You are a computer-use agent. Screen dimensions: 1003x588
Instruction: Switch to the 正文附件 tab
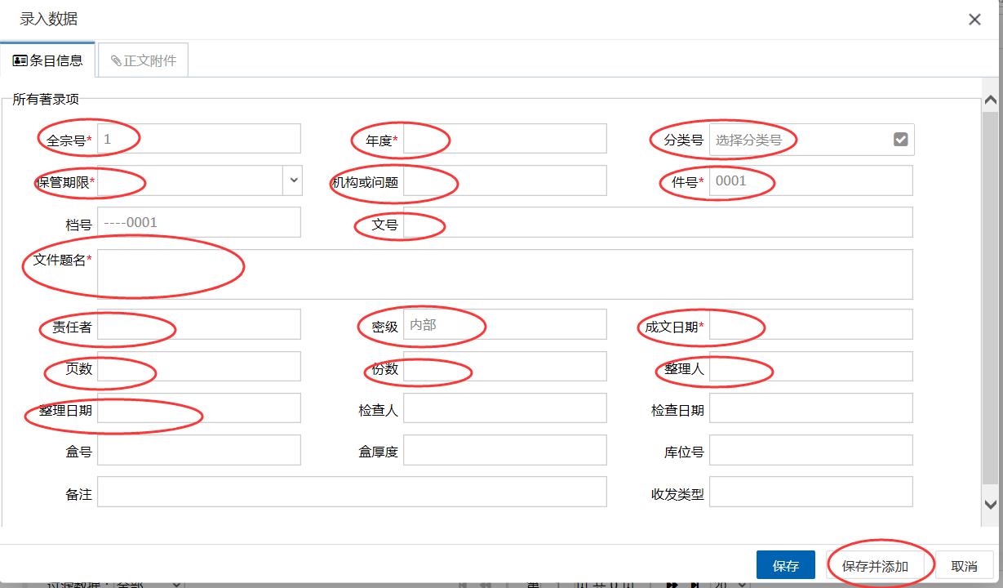(x=144, y=61)
